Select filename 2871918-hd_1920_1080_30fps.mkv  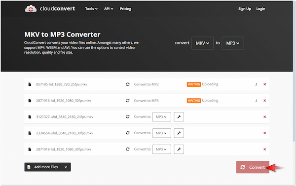pyautogui.click(x=64, y=149)
